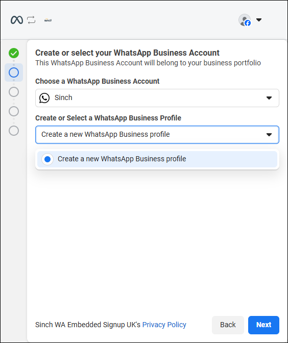Expand the account menu arrow beside avatar
Screen dimensions: 288x343
259,20
